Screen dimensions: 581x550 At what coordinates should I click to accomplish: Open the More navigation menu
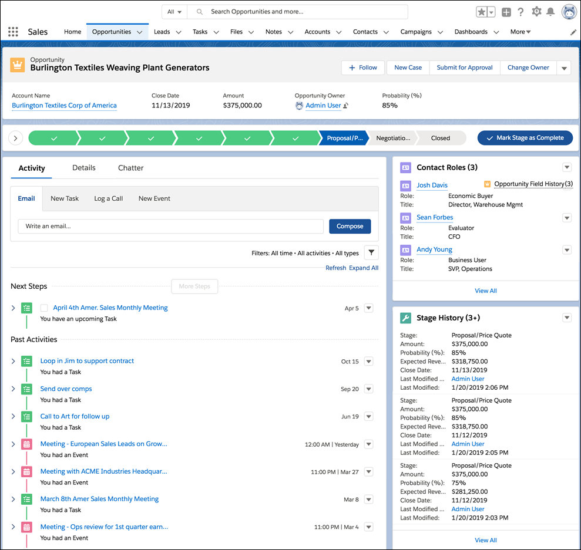pyautogui.click(x=520, y=32)
